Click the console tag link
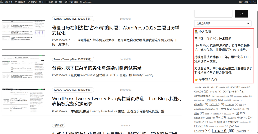258x134 pixels. point(197,100)
